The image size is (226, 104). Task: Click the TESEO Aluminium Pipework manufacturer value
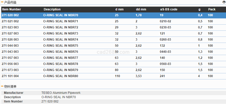tap(61, 93)
